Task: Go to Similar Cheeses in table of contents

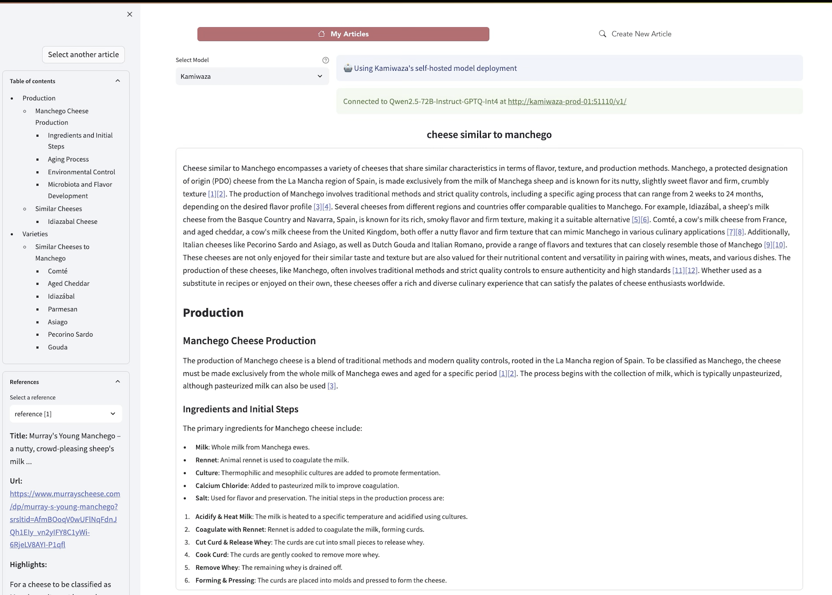Action: [x=59, y=209]
